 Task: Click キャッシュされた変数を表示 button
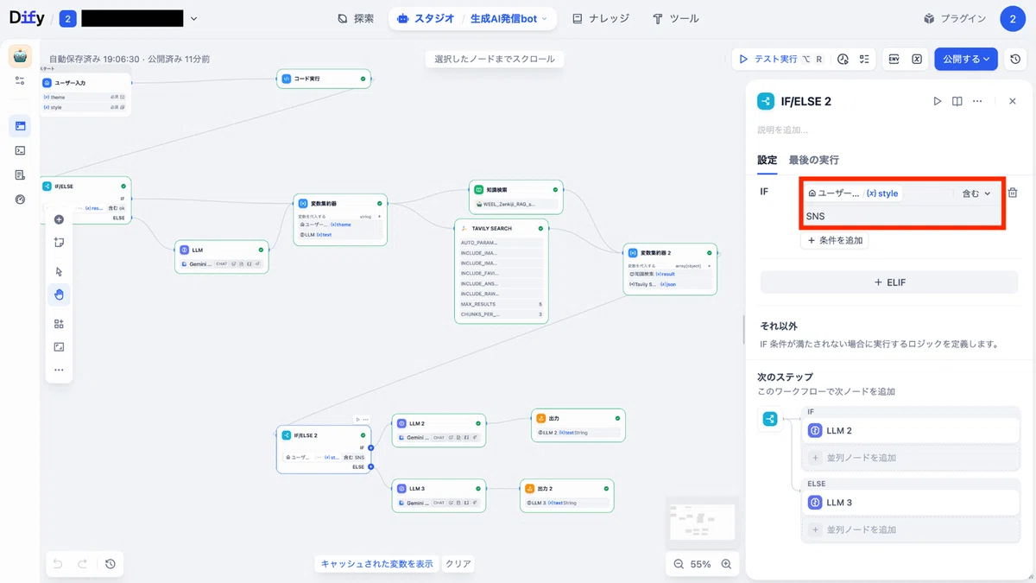[x=376, y=564]
